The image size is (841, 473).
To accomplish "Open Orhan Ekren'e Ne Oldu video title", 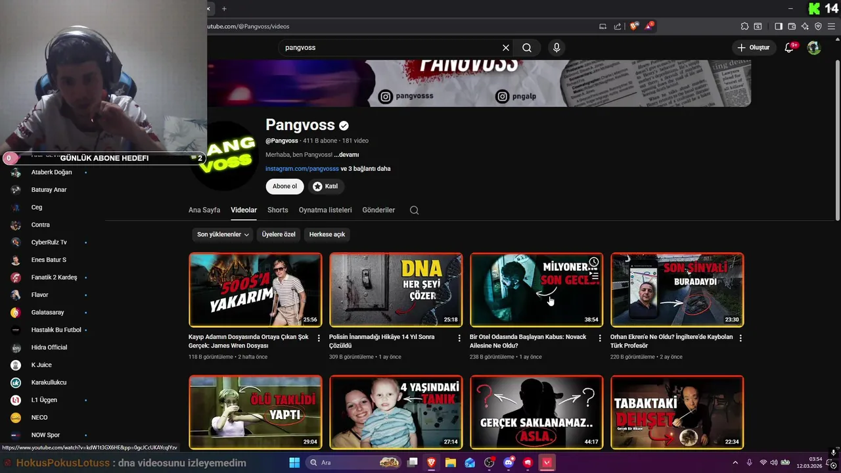I will click(x=671, y=341).
